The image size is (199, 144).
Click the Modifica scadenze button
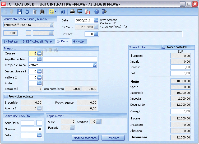tap(85, 138)
